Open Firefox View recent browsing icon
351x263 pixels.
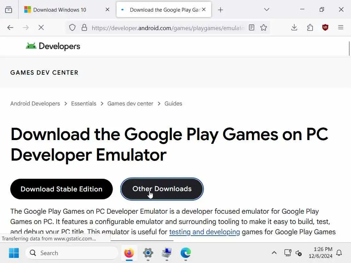pos(9,10)
